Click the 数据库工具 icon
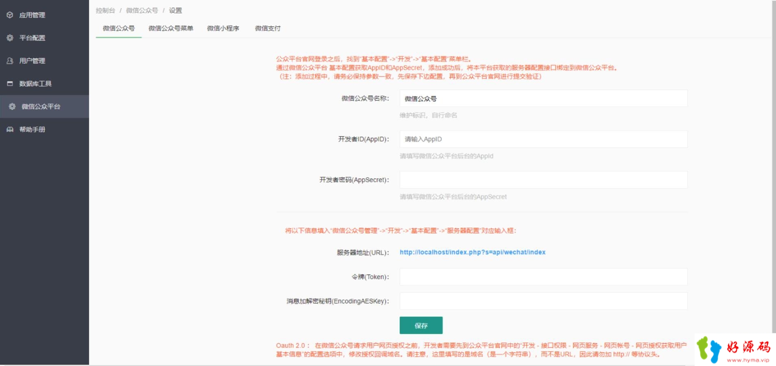Image resolution: width=776 pixels, height=366 pixels. (10, 83)
